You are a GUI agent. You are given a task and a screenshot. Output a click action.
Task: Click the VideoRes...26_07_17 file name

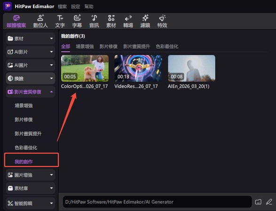pos(136,86)
